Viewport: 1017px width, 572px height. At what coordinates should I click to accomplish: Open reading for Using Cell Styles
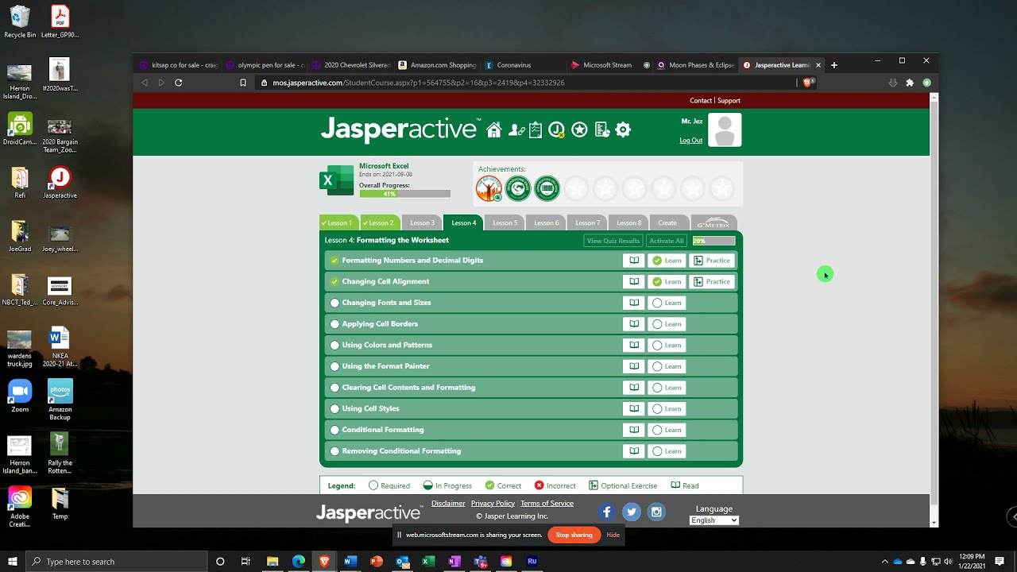[634, 408]
